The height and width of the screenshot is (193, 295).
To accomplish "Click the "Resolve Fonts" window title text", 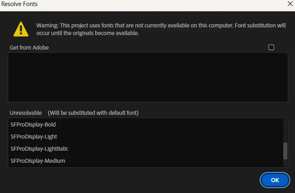I will (20, 4).
